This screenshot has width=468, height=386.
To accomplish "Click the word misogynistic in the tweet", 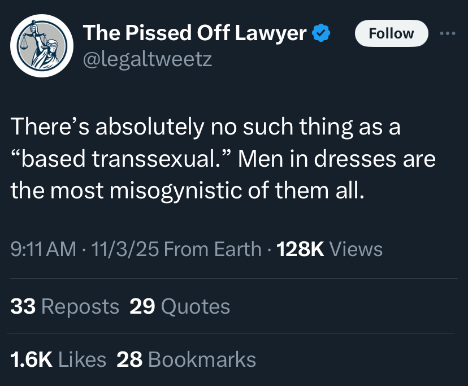I will [x=176, y=191].
